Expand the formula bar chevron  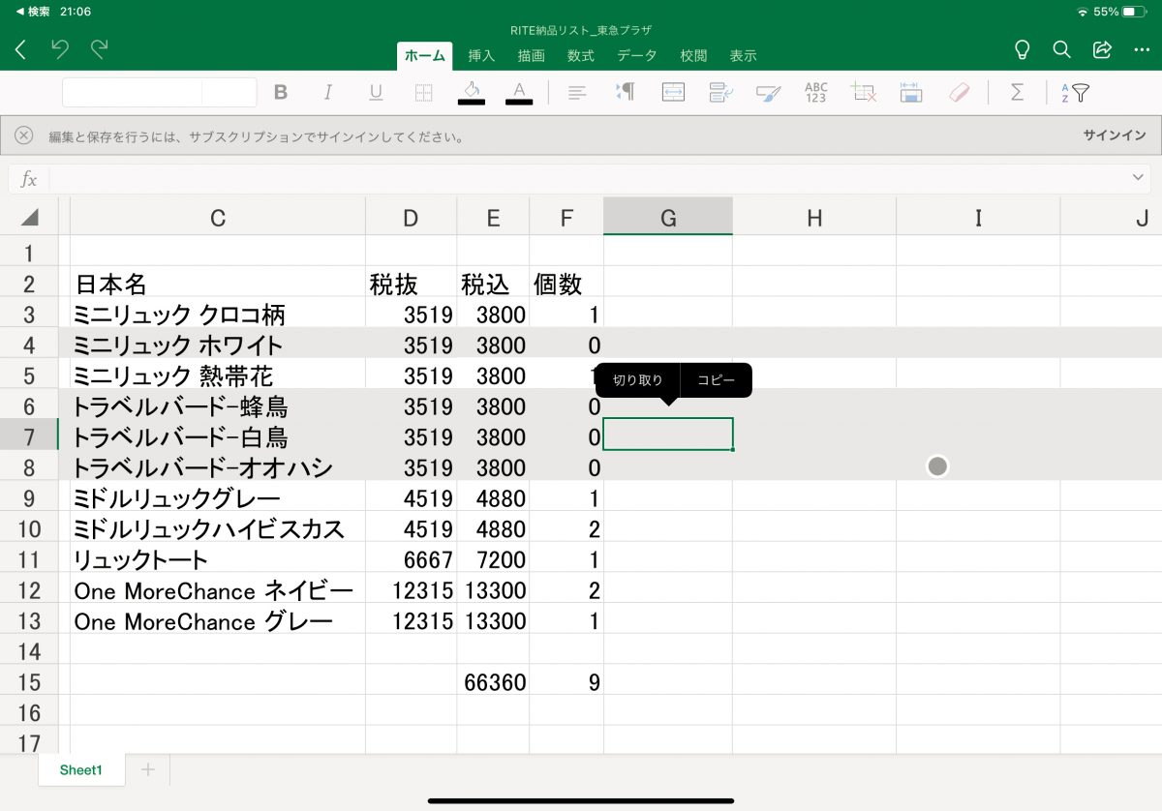coord(1138,178)
